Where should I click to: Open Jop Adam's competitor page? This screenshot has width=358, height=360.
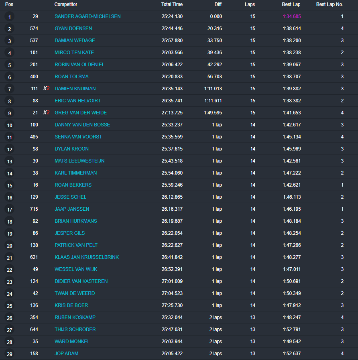(x=66, y=354)
